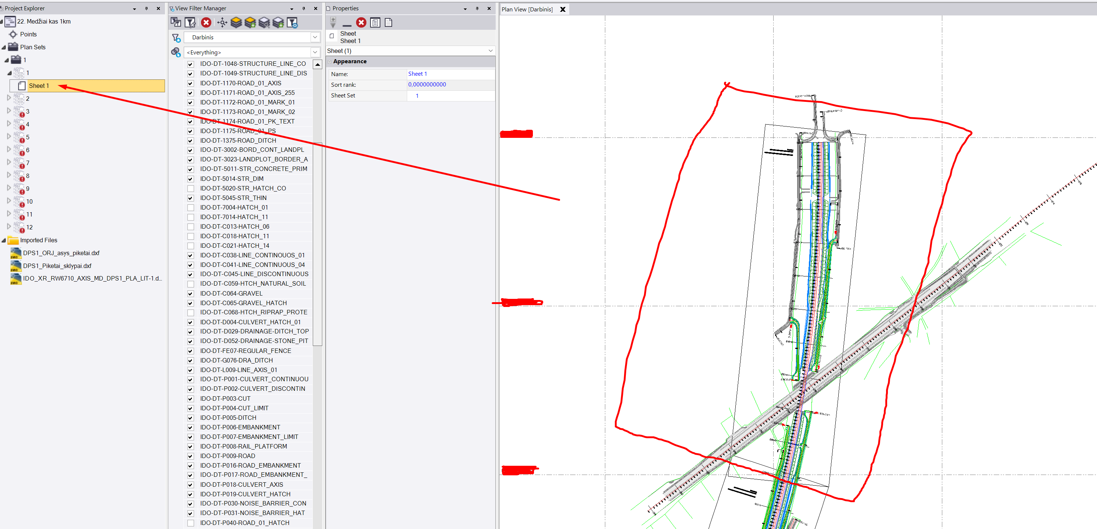Image resolution: width=1097 pixels, height=529 pixels.
Task: Click the blank page icon in Properties toolbar
Action: click(x=388, y=22)
